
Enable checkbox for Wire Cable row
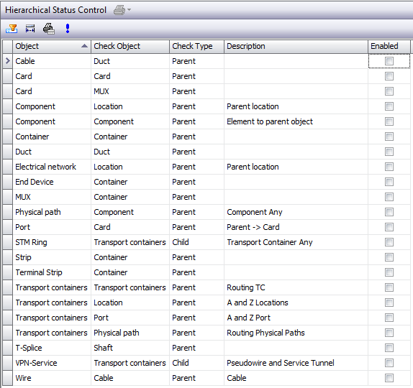pos(389,378)
